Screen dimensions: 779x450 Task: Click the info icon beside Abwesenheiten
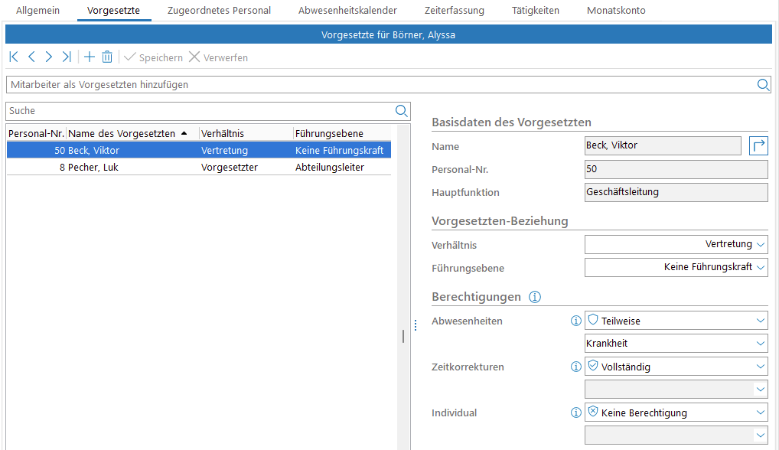[576, 321]
